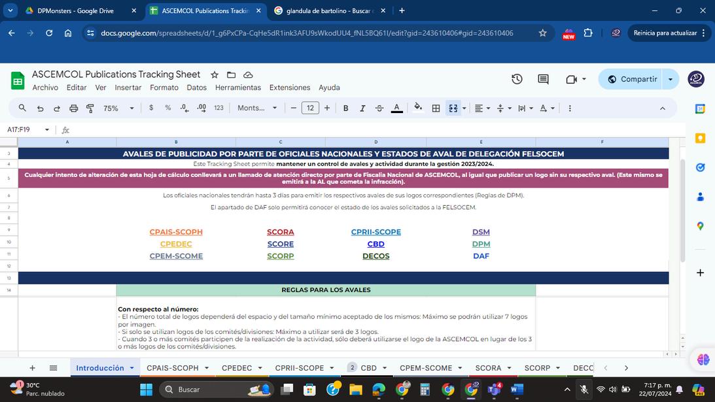The image size is (715, 402).
Task: Switch to the CBD sheet tab
Action: point(368,368)
